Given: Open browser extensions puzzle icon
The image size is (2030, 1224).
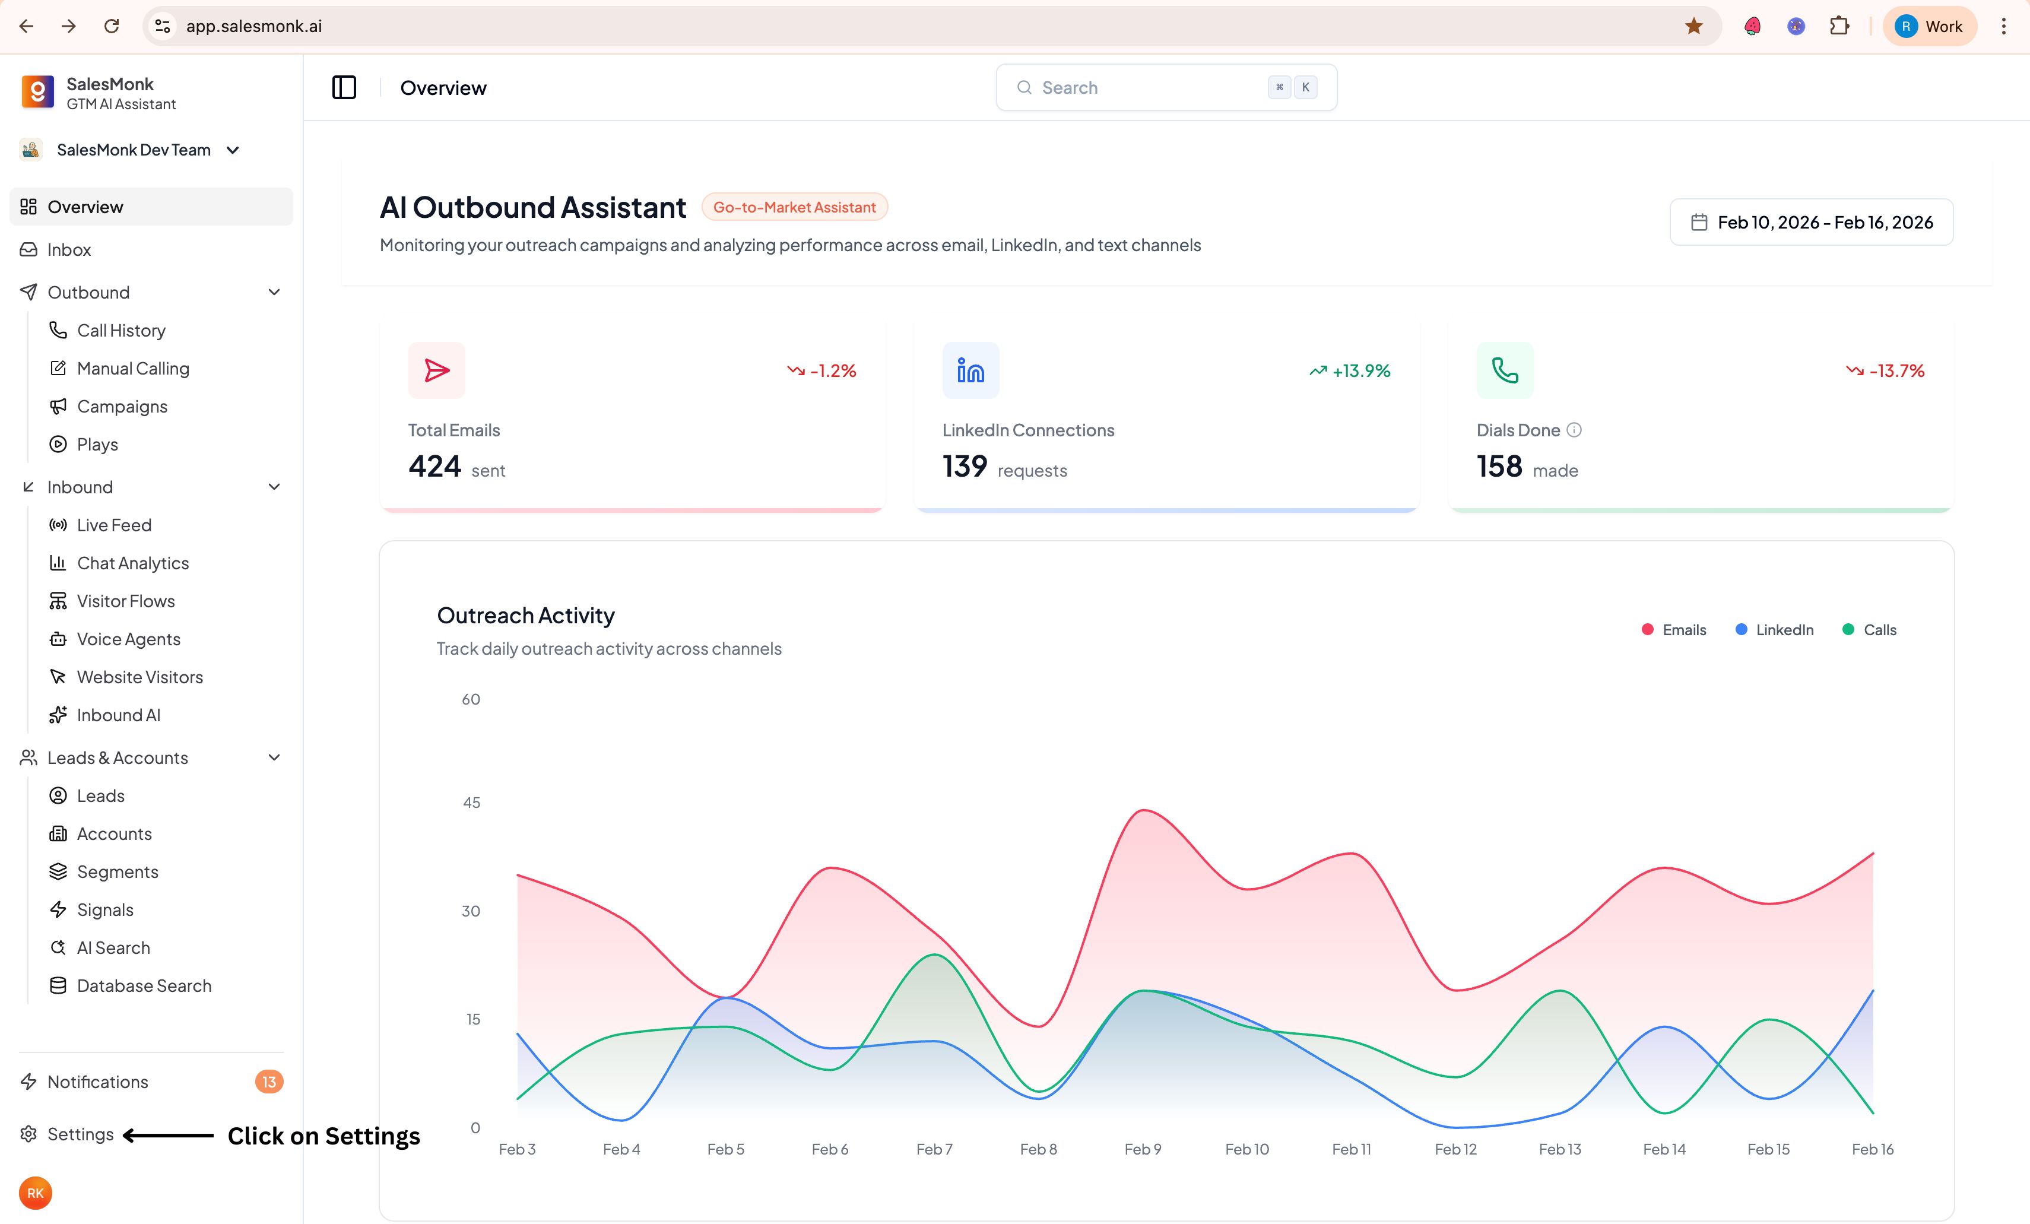Looking at the screenshot, I should coord(1839,26).
